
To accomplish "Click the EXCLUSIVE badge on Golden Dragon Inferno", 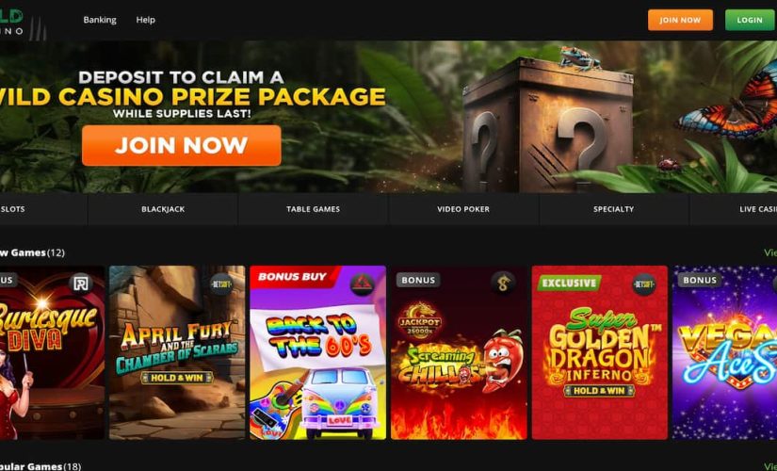I will click(569, 284).
